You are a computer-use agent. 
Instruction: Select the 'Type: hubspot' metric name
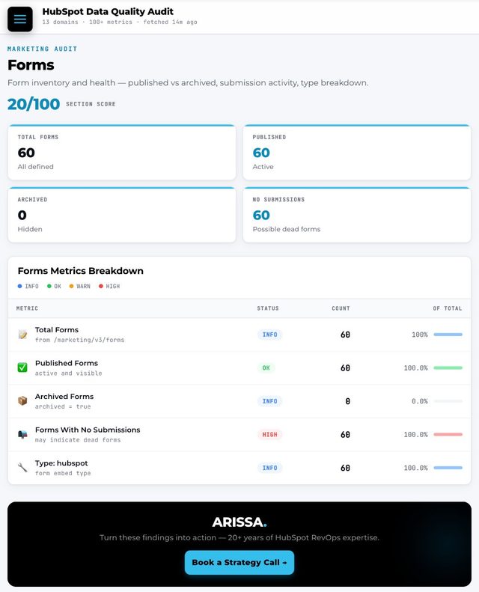pyautogui.click(x=61, y=463)
